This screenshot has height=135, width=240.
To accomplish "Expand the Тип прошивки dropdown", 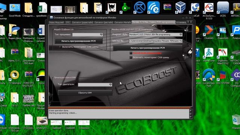I will [101, 34].
